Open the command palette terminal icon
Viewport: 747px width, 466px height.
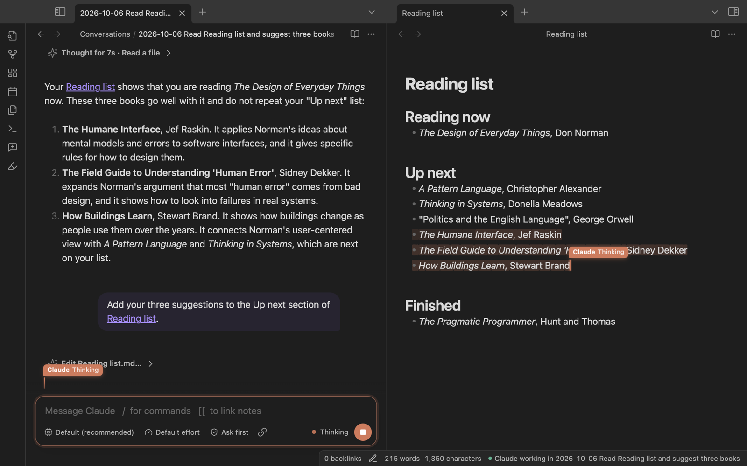[13, 129]
